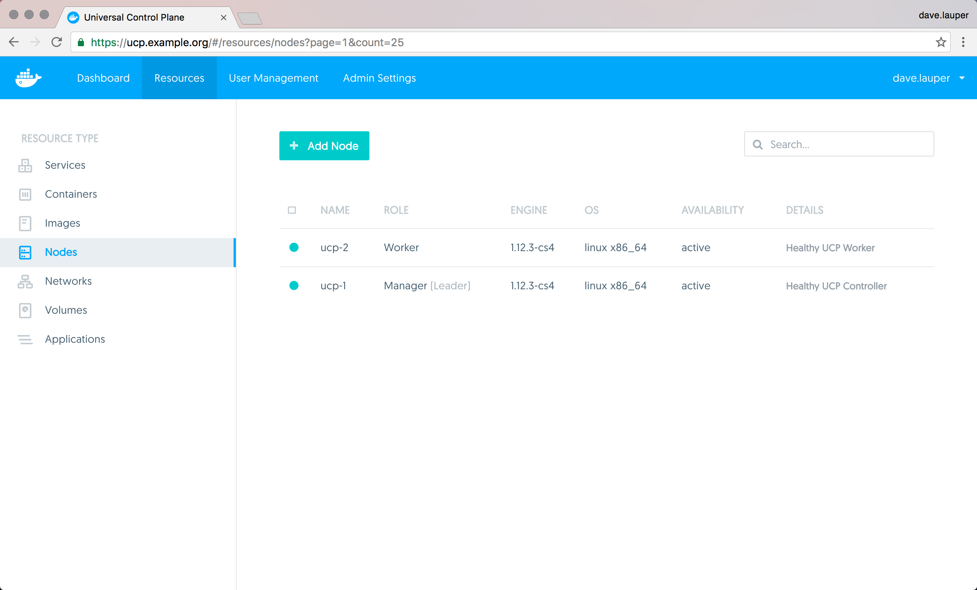
Task: Check the select-all checkbox in table header
Action: [x=292, y=210]
